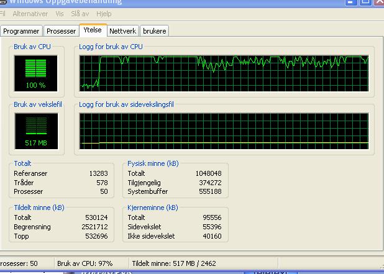The height and width of the screenshot is (274, 384).
Task: Click the Begrensning label
Action: pyautogui.click(x=32, y=227)
